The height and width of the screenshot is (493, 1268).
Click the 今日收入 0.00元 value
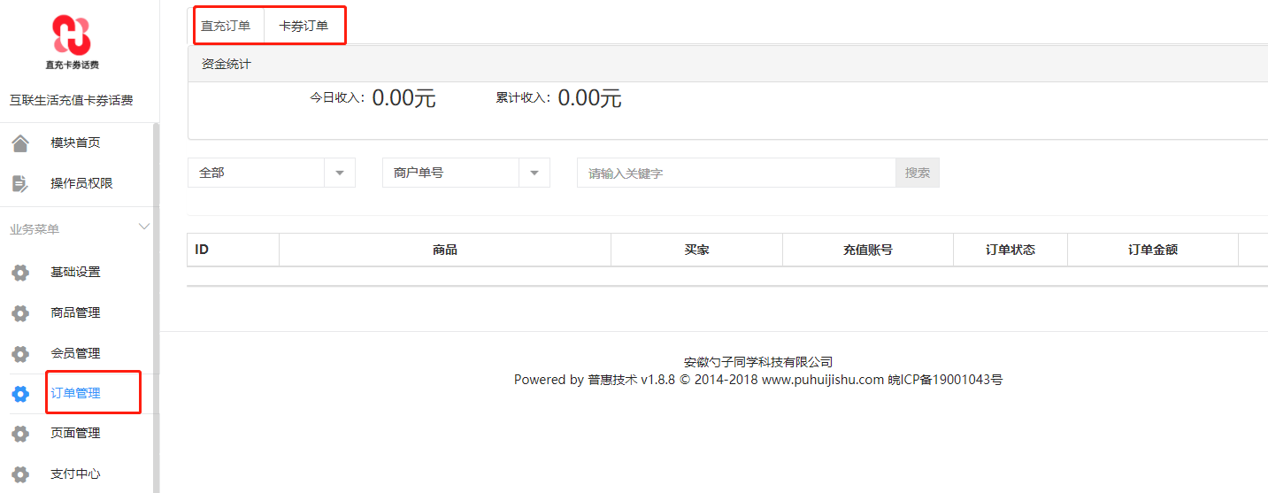(x=403, y=98)
